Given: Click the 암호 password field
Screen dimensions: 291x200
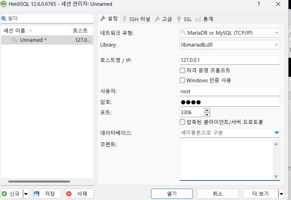Looking at the screenshot, I should pos(230,102).
